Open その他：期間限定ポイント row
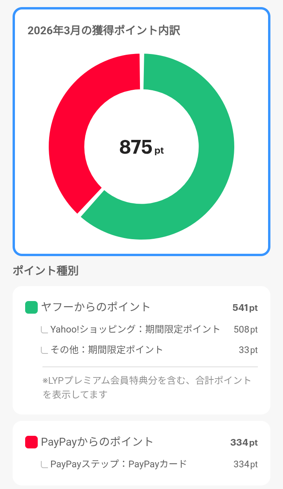The width and height of the screenshot is (283, 489). pyautogui.click(x=107, y=350)
